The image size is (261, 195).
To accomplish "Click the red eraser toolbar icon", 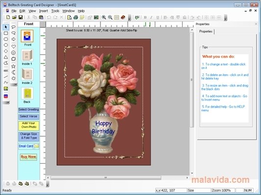I will (123, 17).
